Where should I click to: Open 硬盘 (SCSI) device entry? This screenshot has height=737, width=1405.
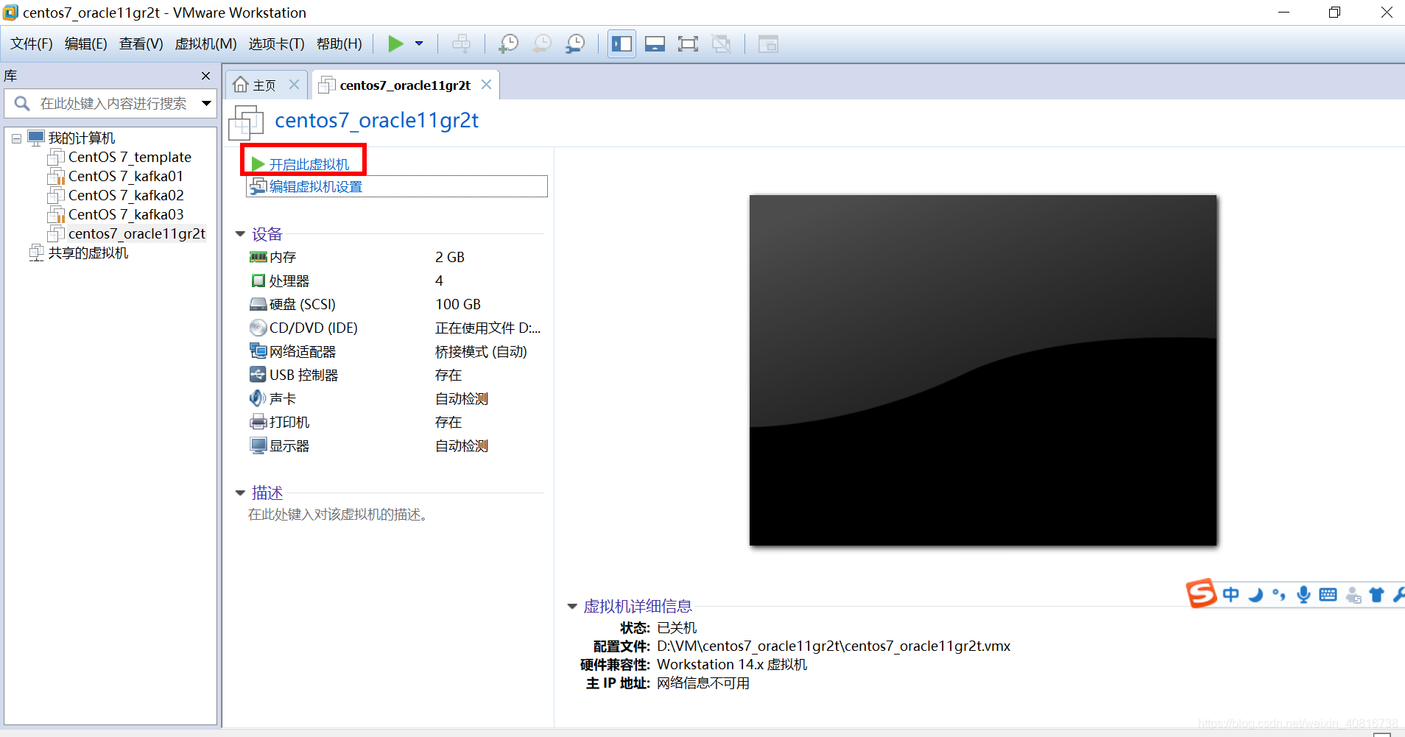[x=302, y=305]
